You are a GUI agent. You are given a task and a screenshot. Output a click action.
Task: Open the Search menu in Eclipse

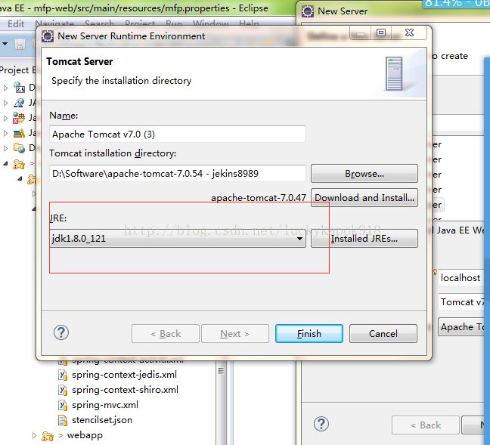99,23
